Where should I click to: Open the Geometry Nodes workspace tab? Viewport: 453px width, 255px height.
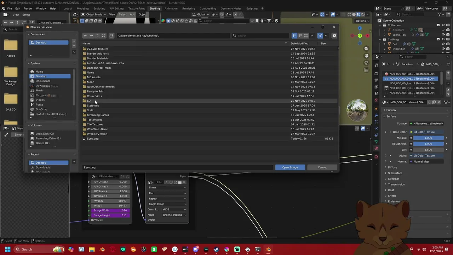point(231,8)
